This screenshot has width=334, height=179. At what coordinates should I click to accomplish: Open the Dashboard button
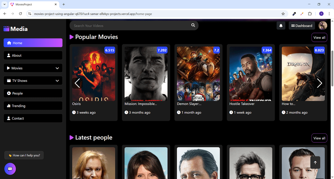(x=302, y=26)
